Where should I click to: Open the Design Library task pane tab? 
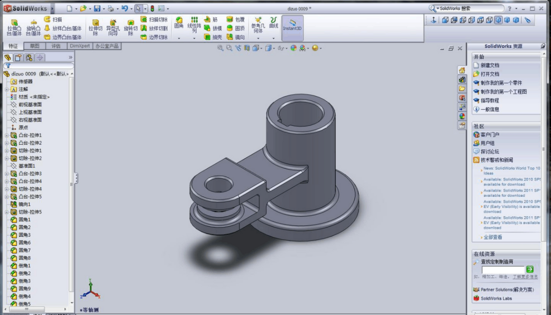coord(462,80)
